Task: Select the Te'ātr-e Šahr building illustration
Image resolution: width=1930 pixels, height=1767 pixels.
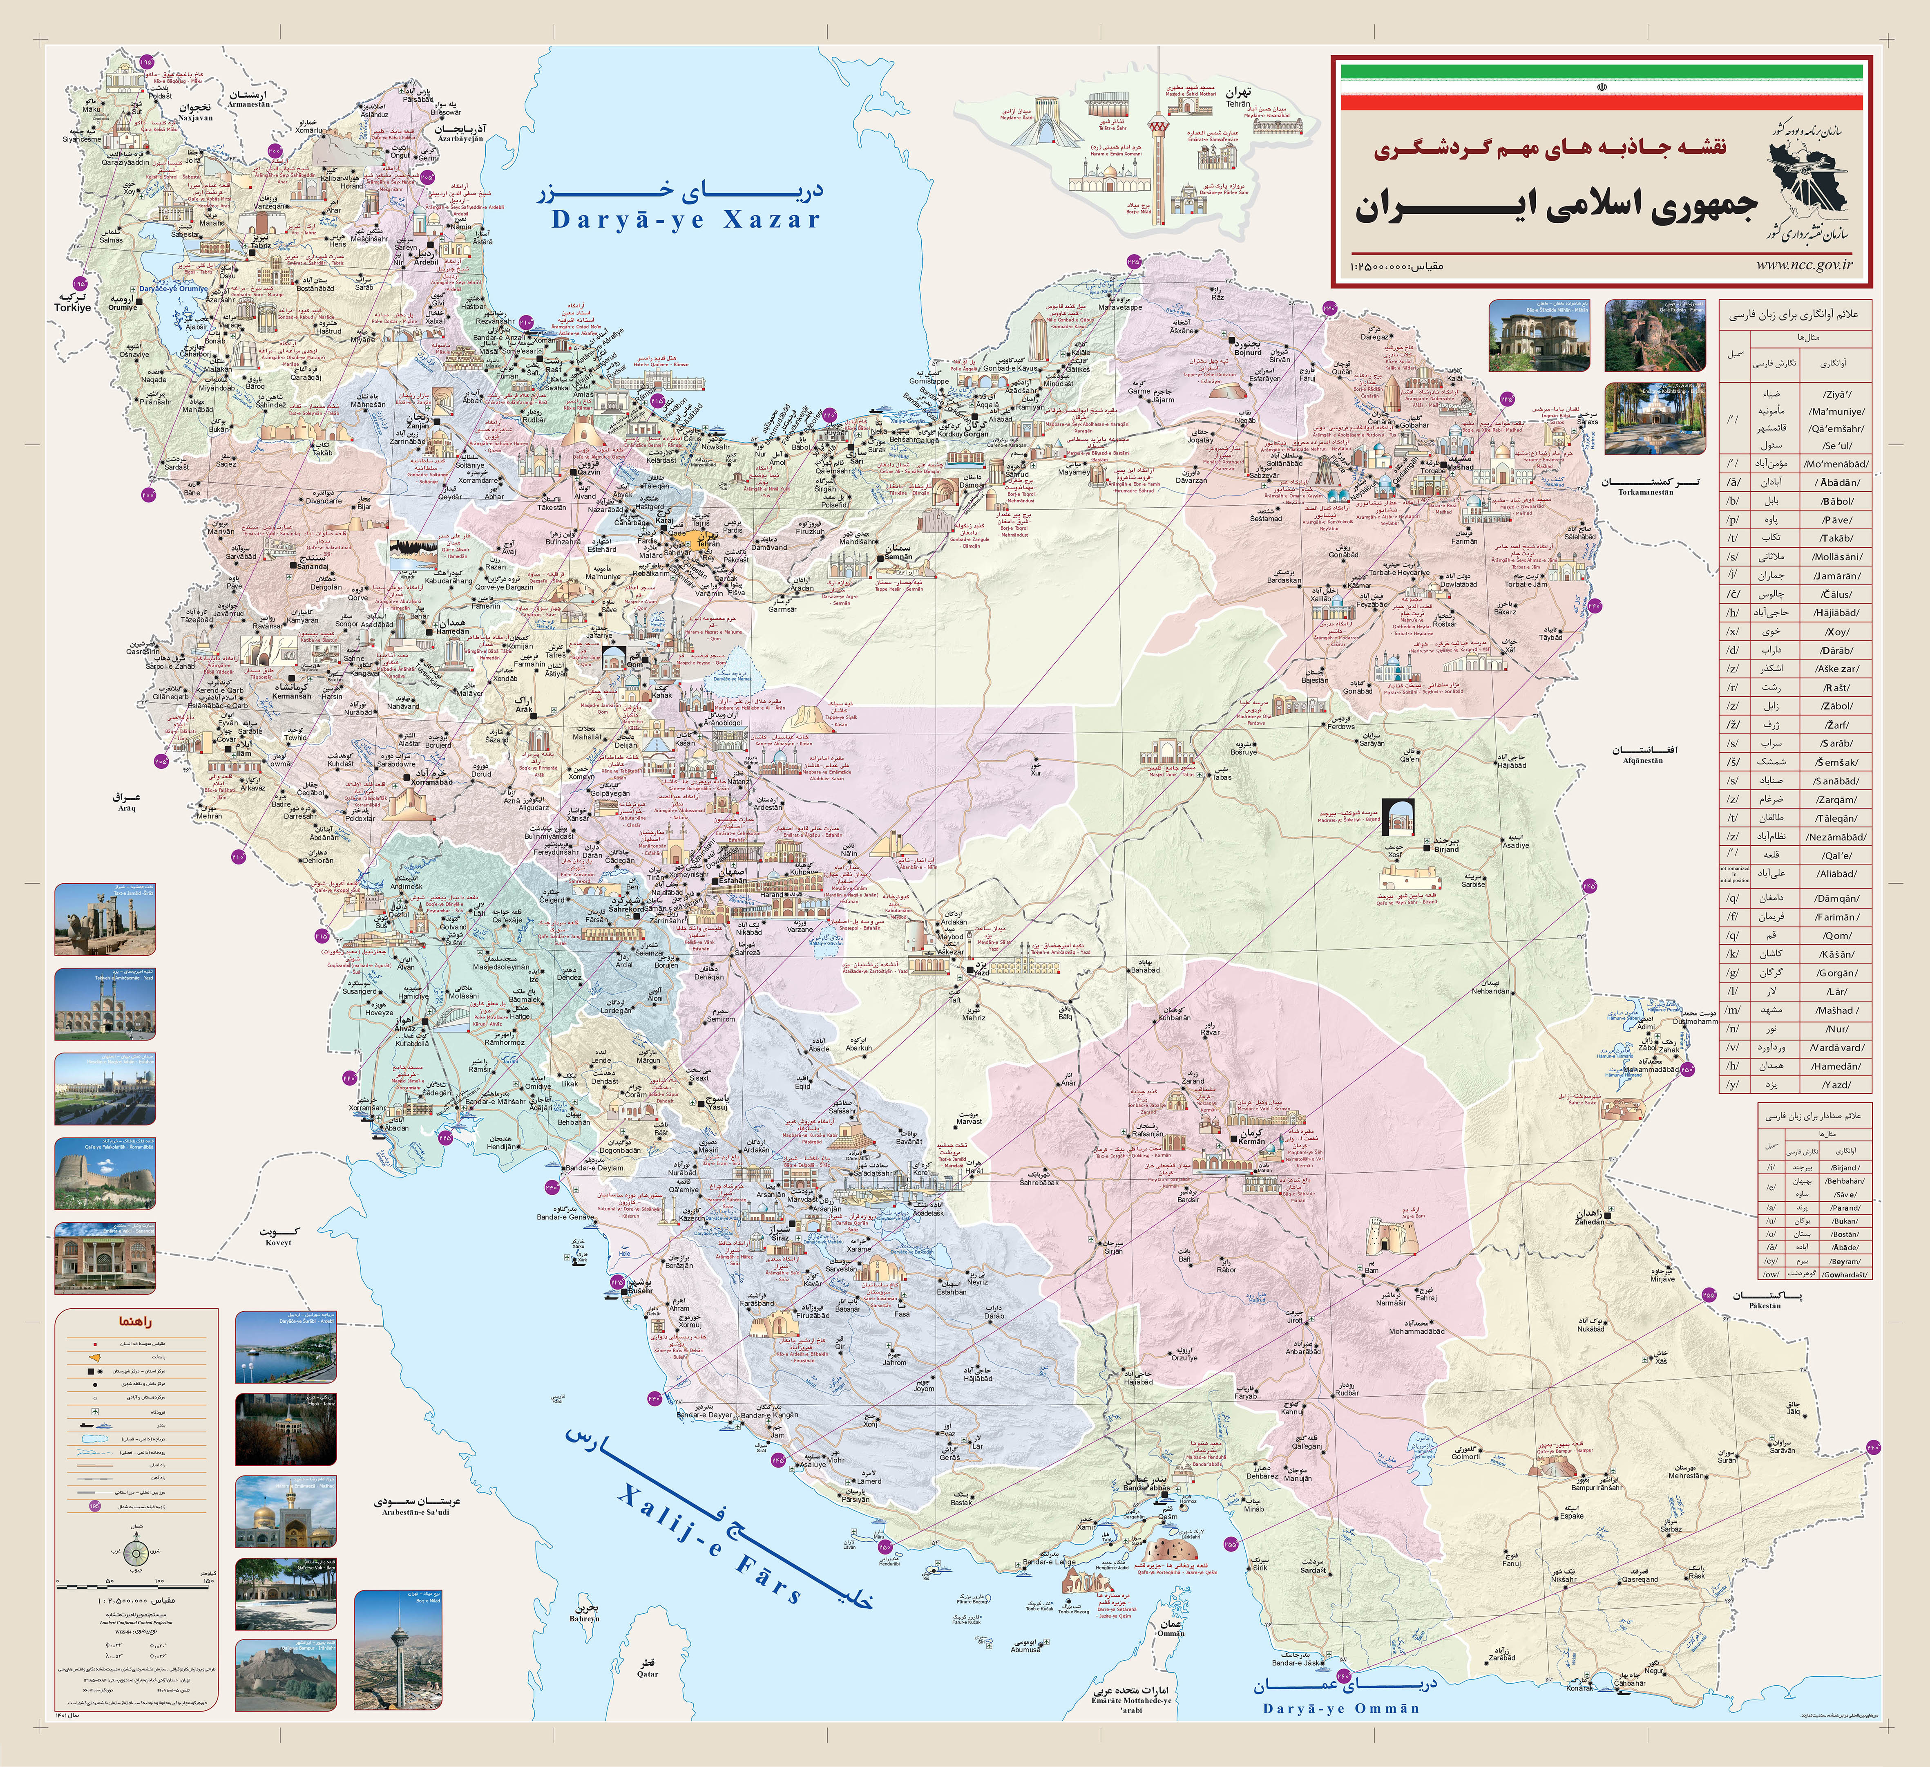Action: point(1107,104)
